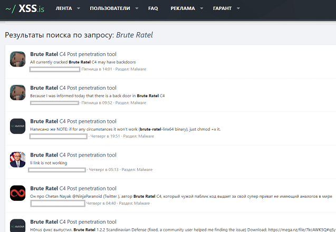Image resolution: width=336 pixels, height=232 pixels.
Task: Click the 'Пятница в 09:52' timestamp
Action: pyautogui.click(x=97, y=103)
